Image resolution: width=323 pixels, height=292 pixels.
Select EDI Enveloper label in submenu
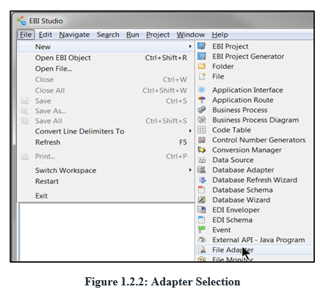pyautogui.click(x=236, y=210)
